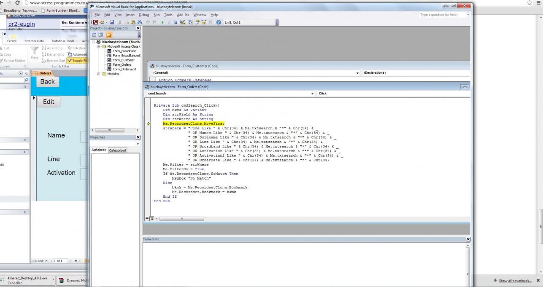Click the Copy icon in VBA toolbar
The image size is (543, 287).
click(x=126, y=22)
